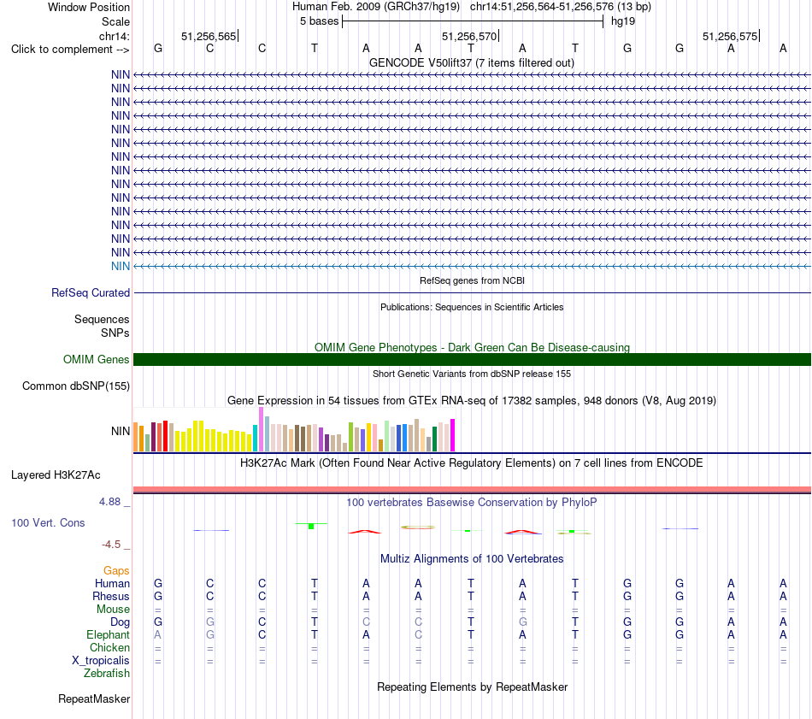Click the chr14: ruler label
This screenshot has width=812, height=719.
(114, 36)
